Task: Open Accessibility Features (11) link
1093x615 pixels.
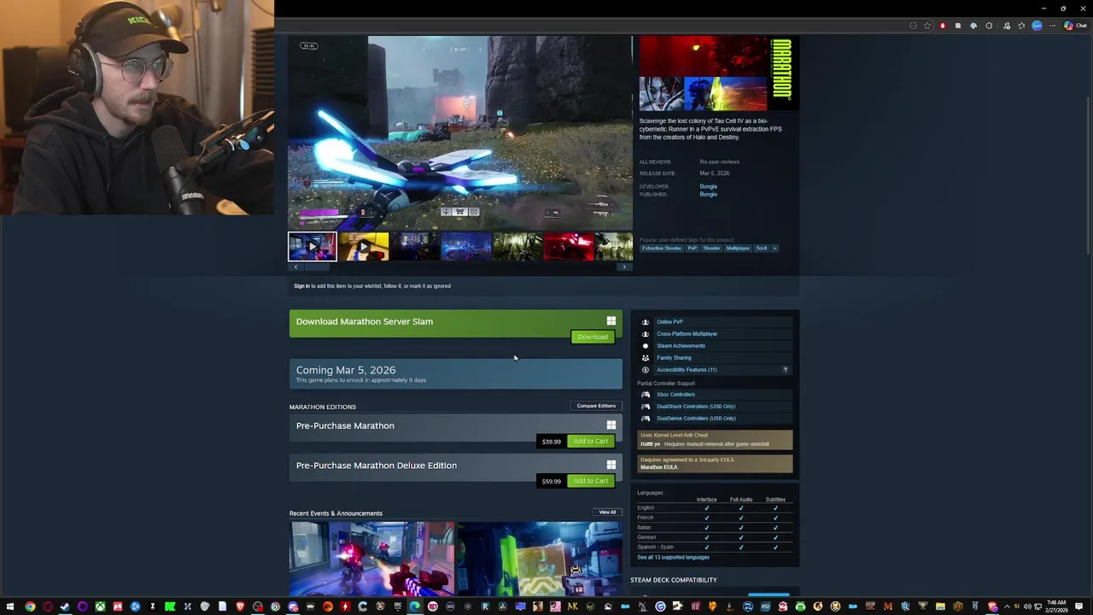Action: [x=687, y=370]
